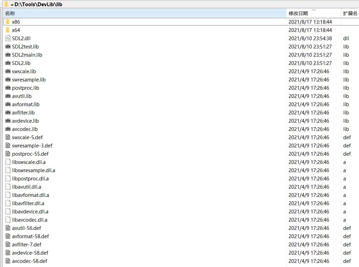Screen dimensions: 359x267
Task: Click the libavutil.dll.a file icon
Action: click(8, 187)
